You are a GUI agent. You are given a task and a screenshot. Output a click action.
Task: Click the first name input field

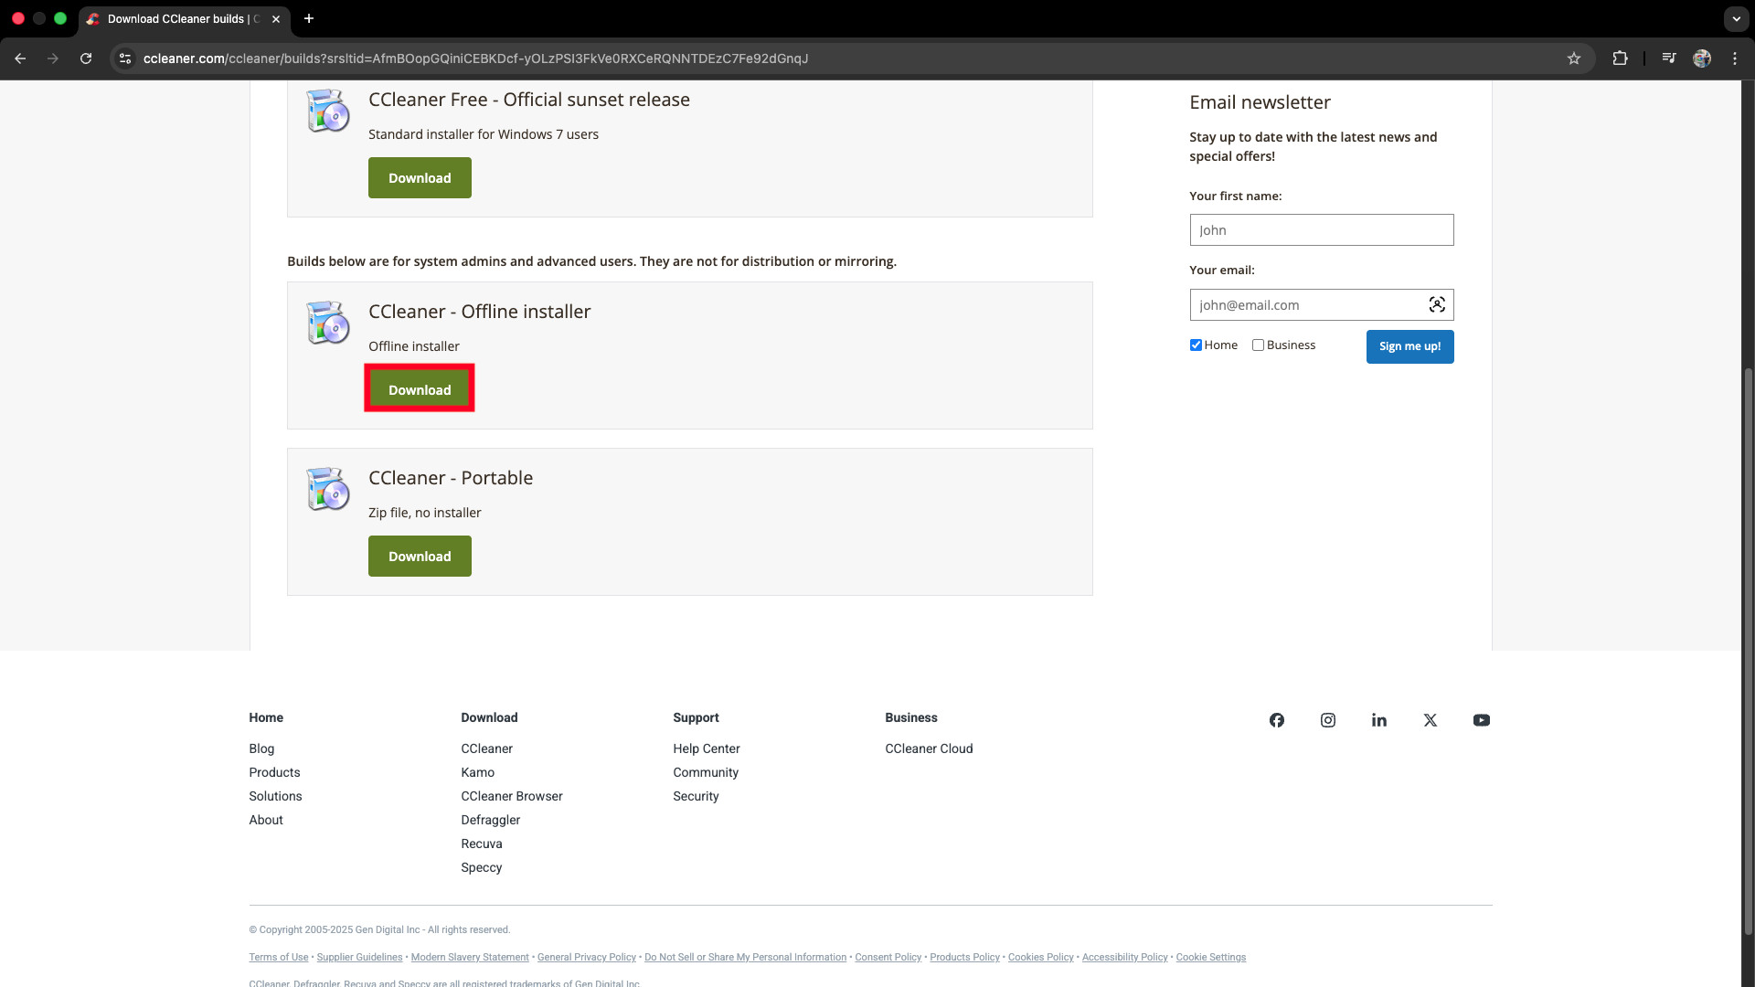(x=1322, y=229)
